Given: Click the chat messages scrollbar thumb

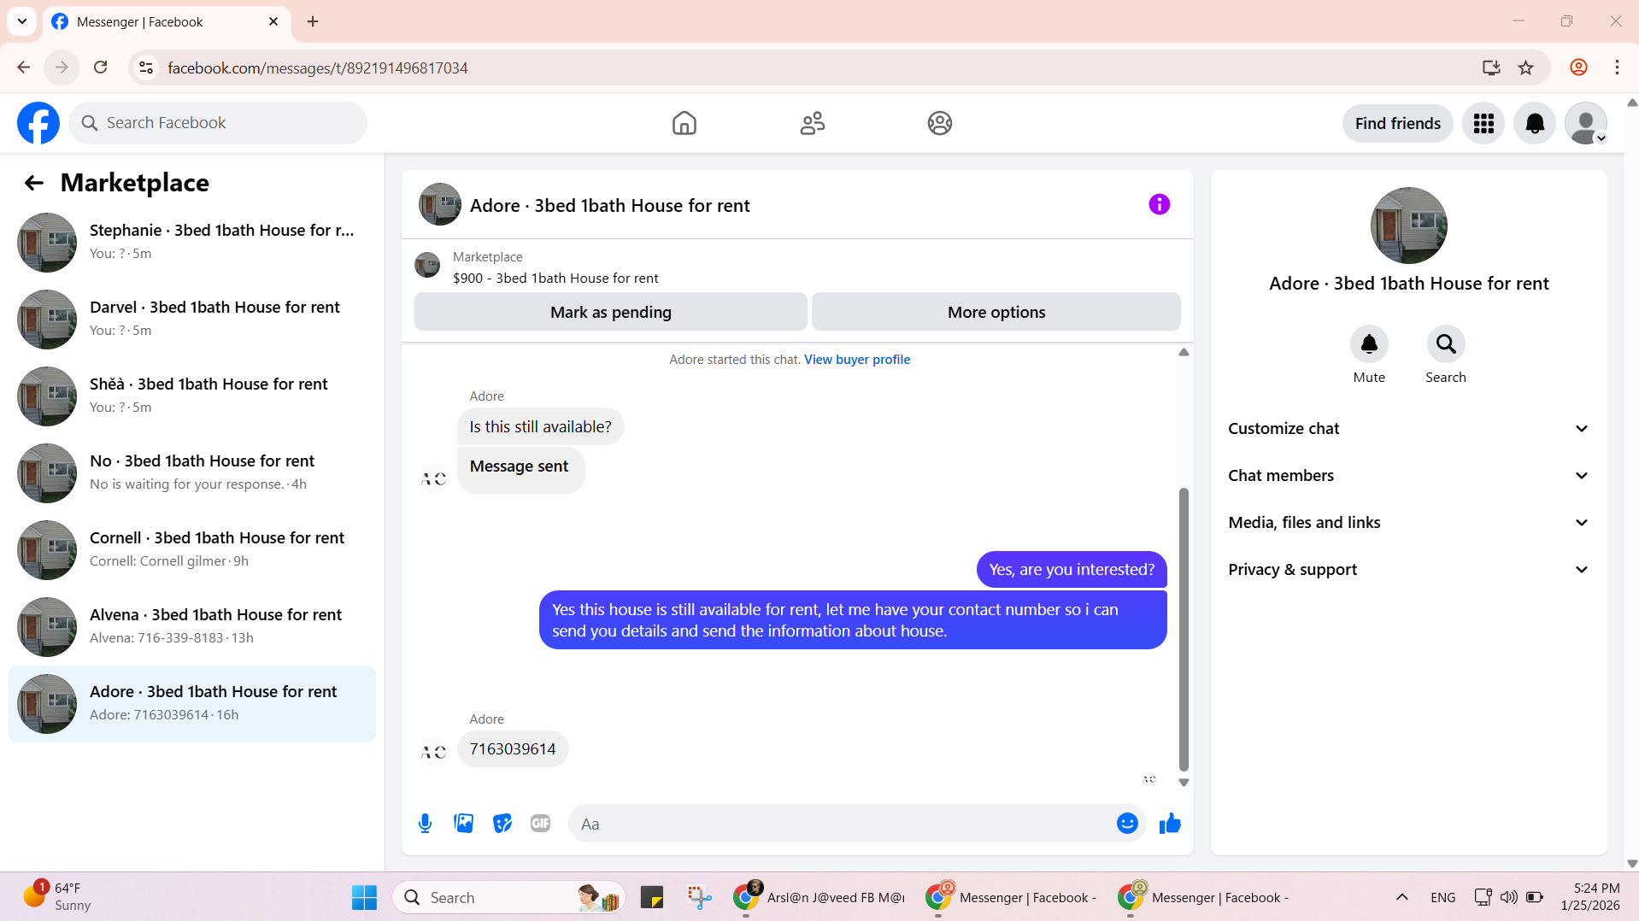Looking at the screenshot, I should [1184, 629].
